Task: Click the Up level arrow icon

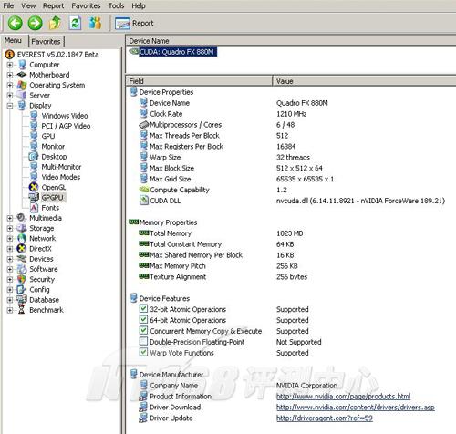Action: (55, 23)
